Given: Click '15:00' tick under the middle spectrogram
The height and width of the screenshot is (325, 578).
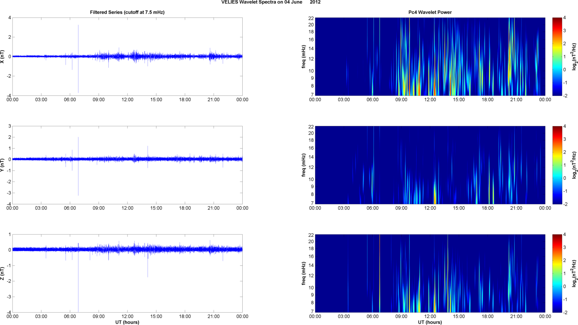Looking at the screenshot, I should (459, 208).
